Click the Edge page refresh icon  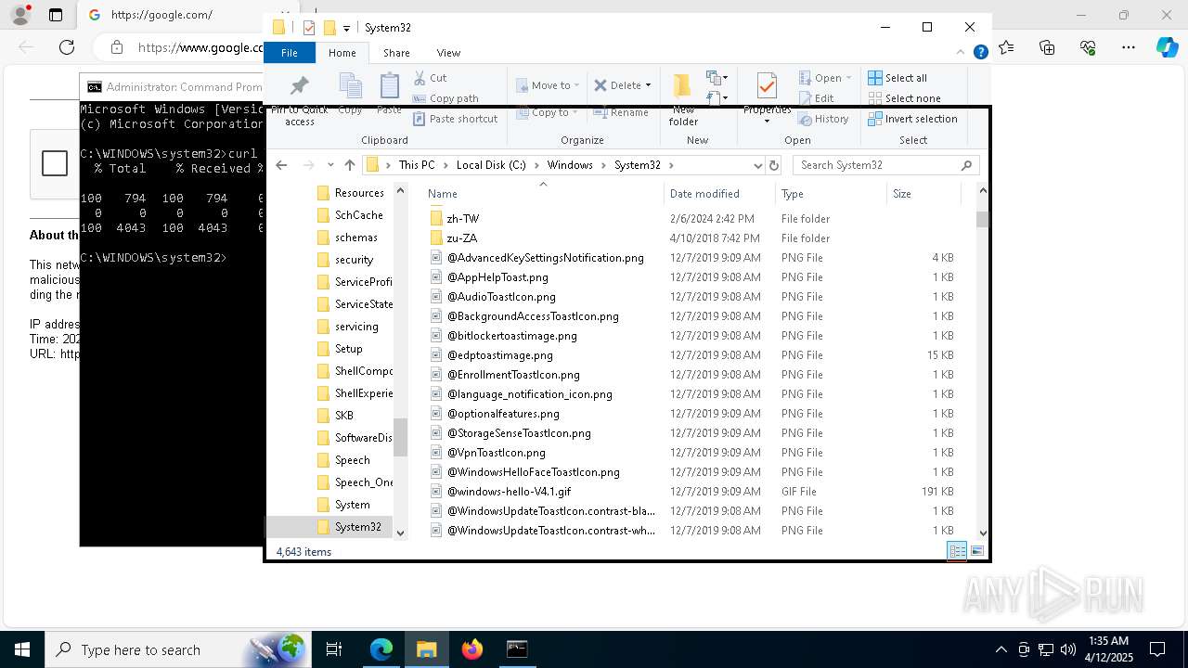(67, 47)
